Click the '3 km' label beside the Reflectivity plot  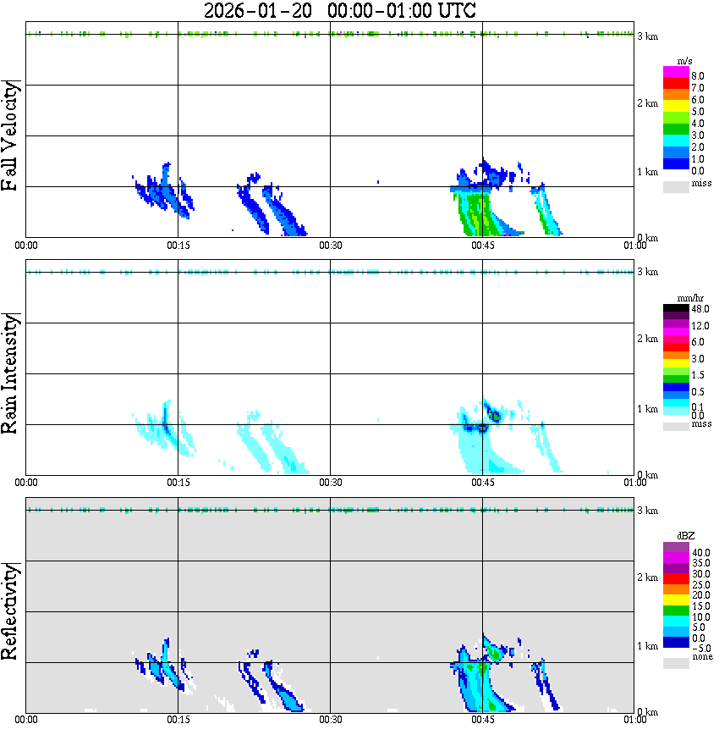[x=647, y=511]
